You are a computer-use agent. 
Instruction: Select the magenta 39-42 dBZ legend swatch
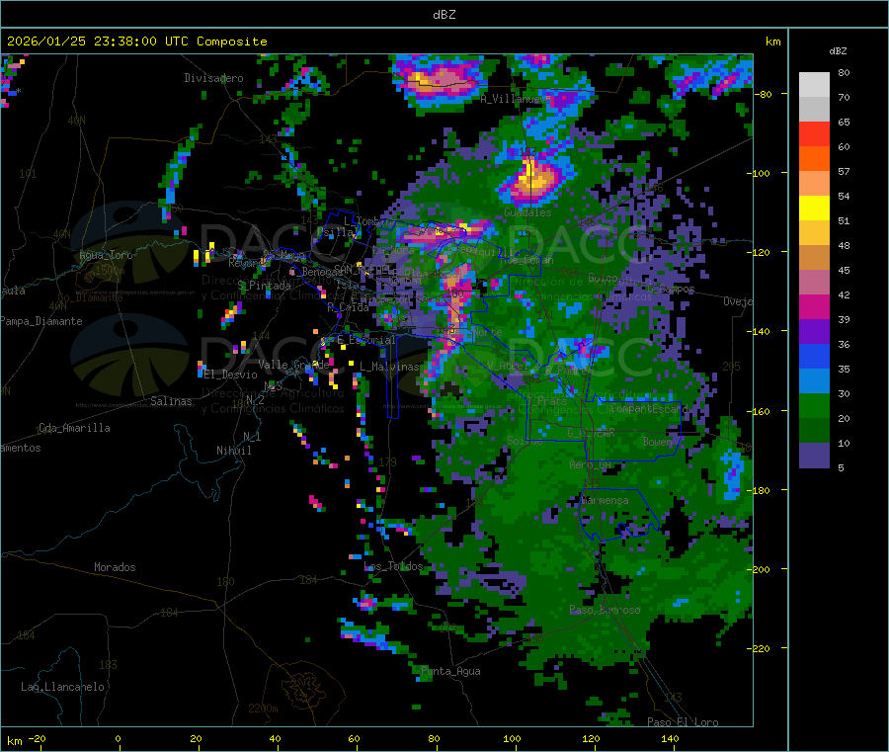point(814,306)
